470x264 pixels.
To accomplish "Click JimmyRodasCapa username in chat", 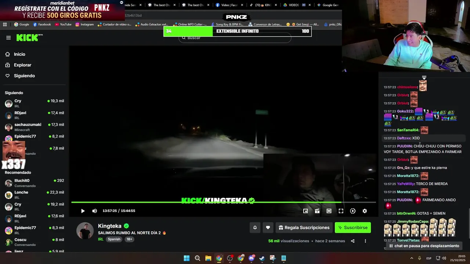I will (413, 221).
